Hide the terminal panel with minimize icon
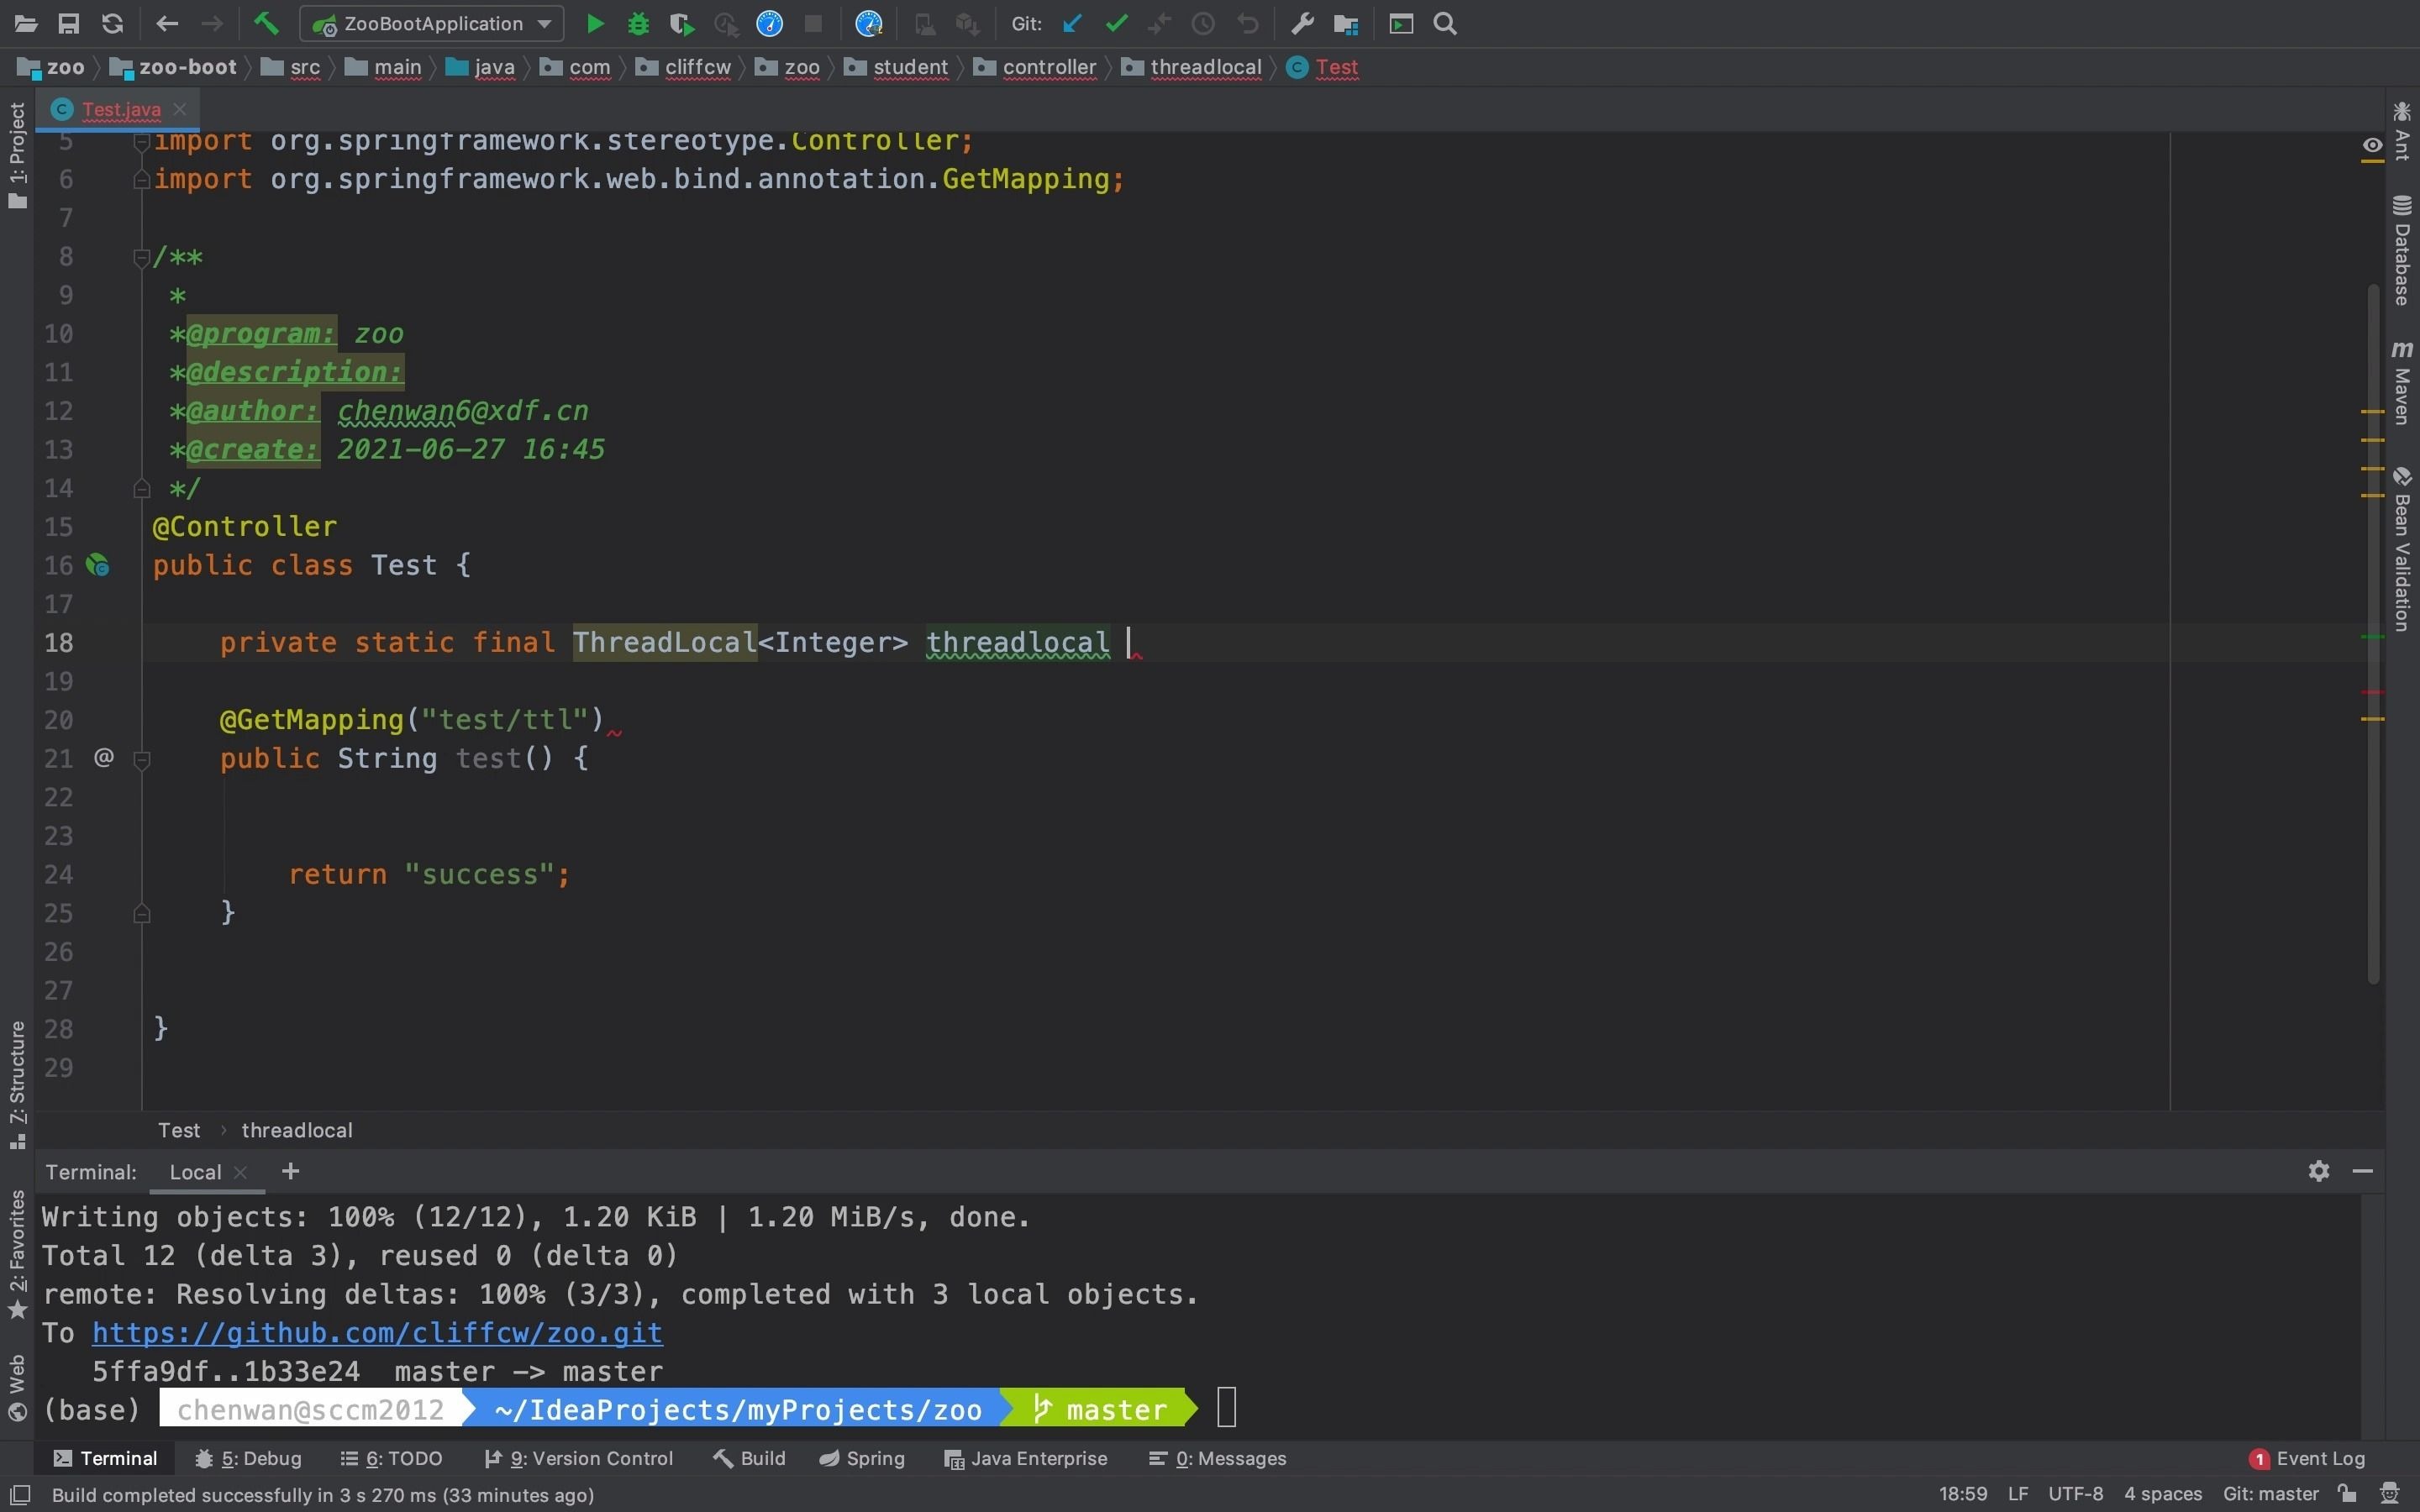 coord(2363,1171)
